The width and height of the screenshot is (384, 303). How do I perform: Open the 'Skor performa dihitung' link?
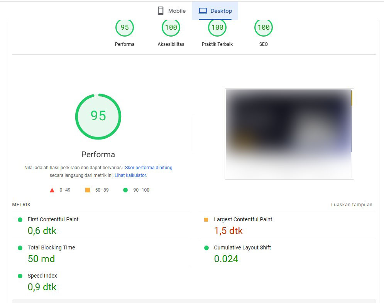[x=149, y=168]
